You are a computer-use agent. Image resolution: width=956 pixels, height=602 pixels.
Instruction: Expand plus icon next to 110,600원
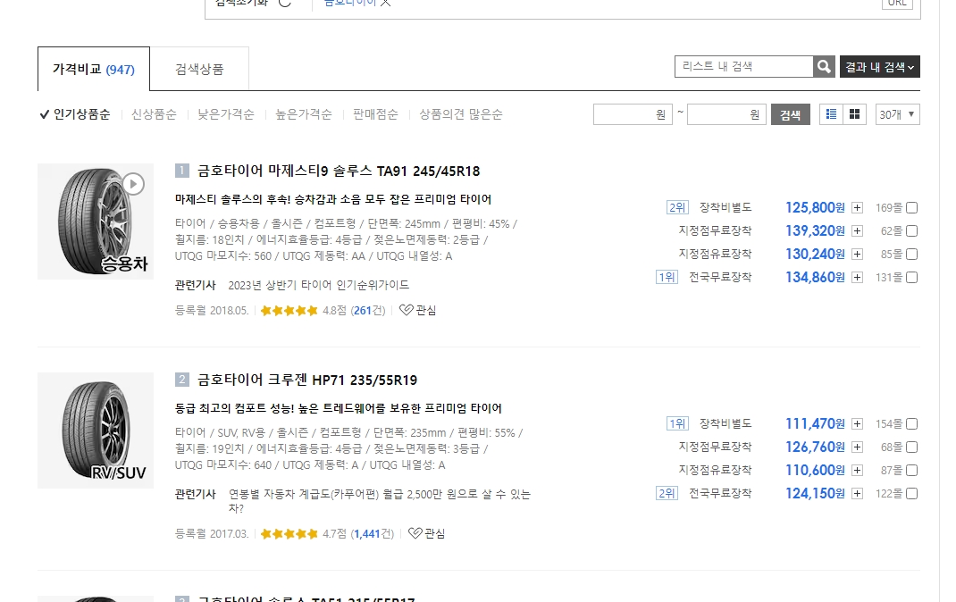click(857, 471)
